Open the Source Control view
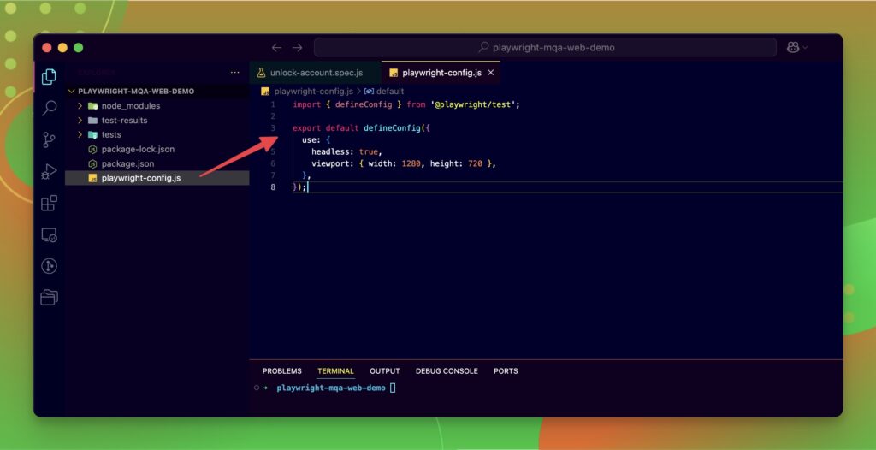 49,139
